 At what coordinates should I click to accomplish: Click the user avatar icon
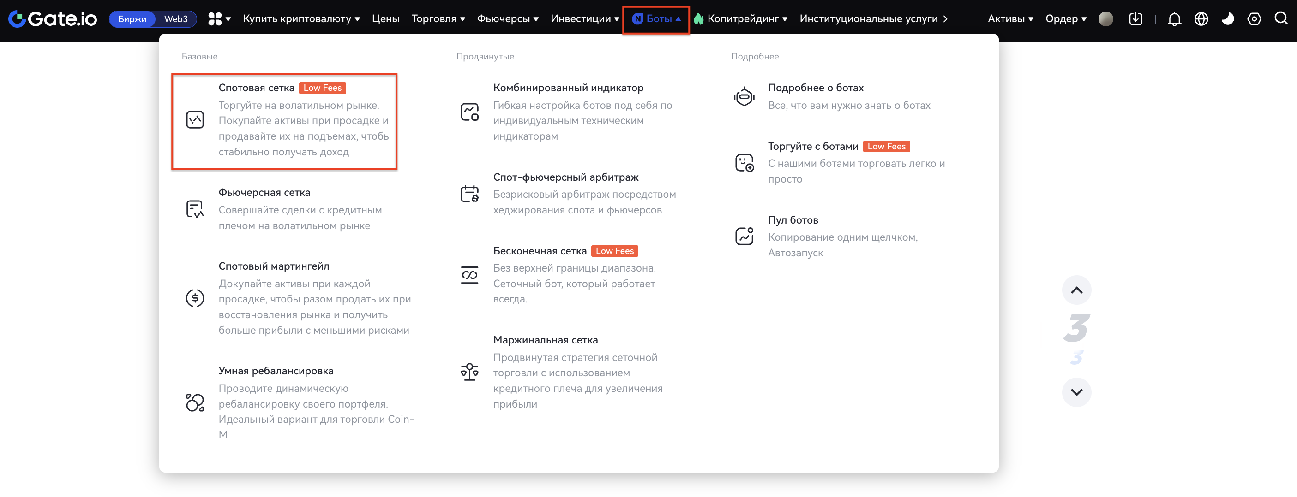(x=1105, y=19)
